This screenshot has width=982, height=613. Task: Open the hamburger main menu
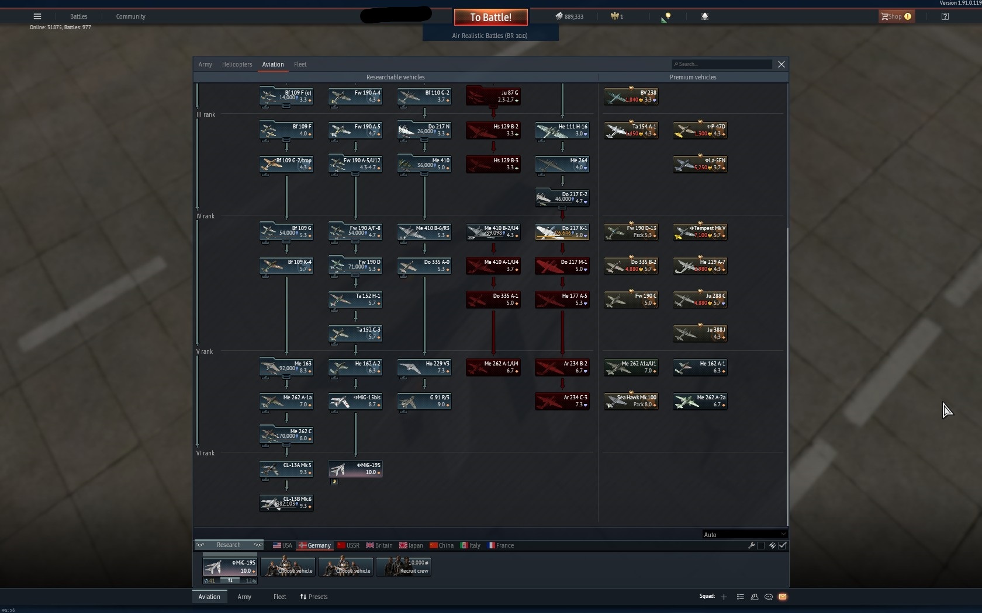[x=37, y=16]
